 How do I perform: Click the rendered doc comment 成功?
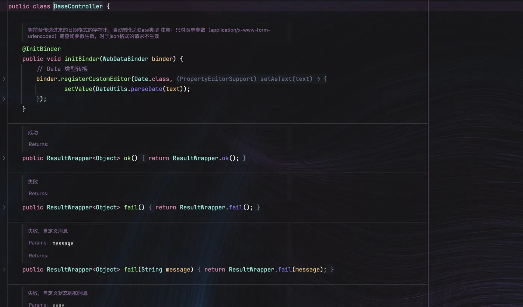click(33, 133)
